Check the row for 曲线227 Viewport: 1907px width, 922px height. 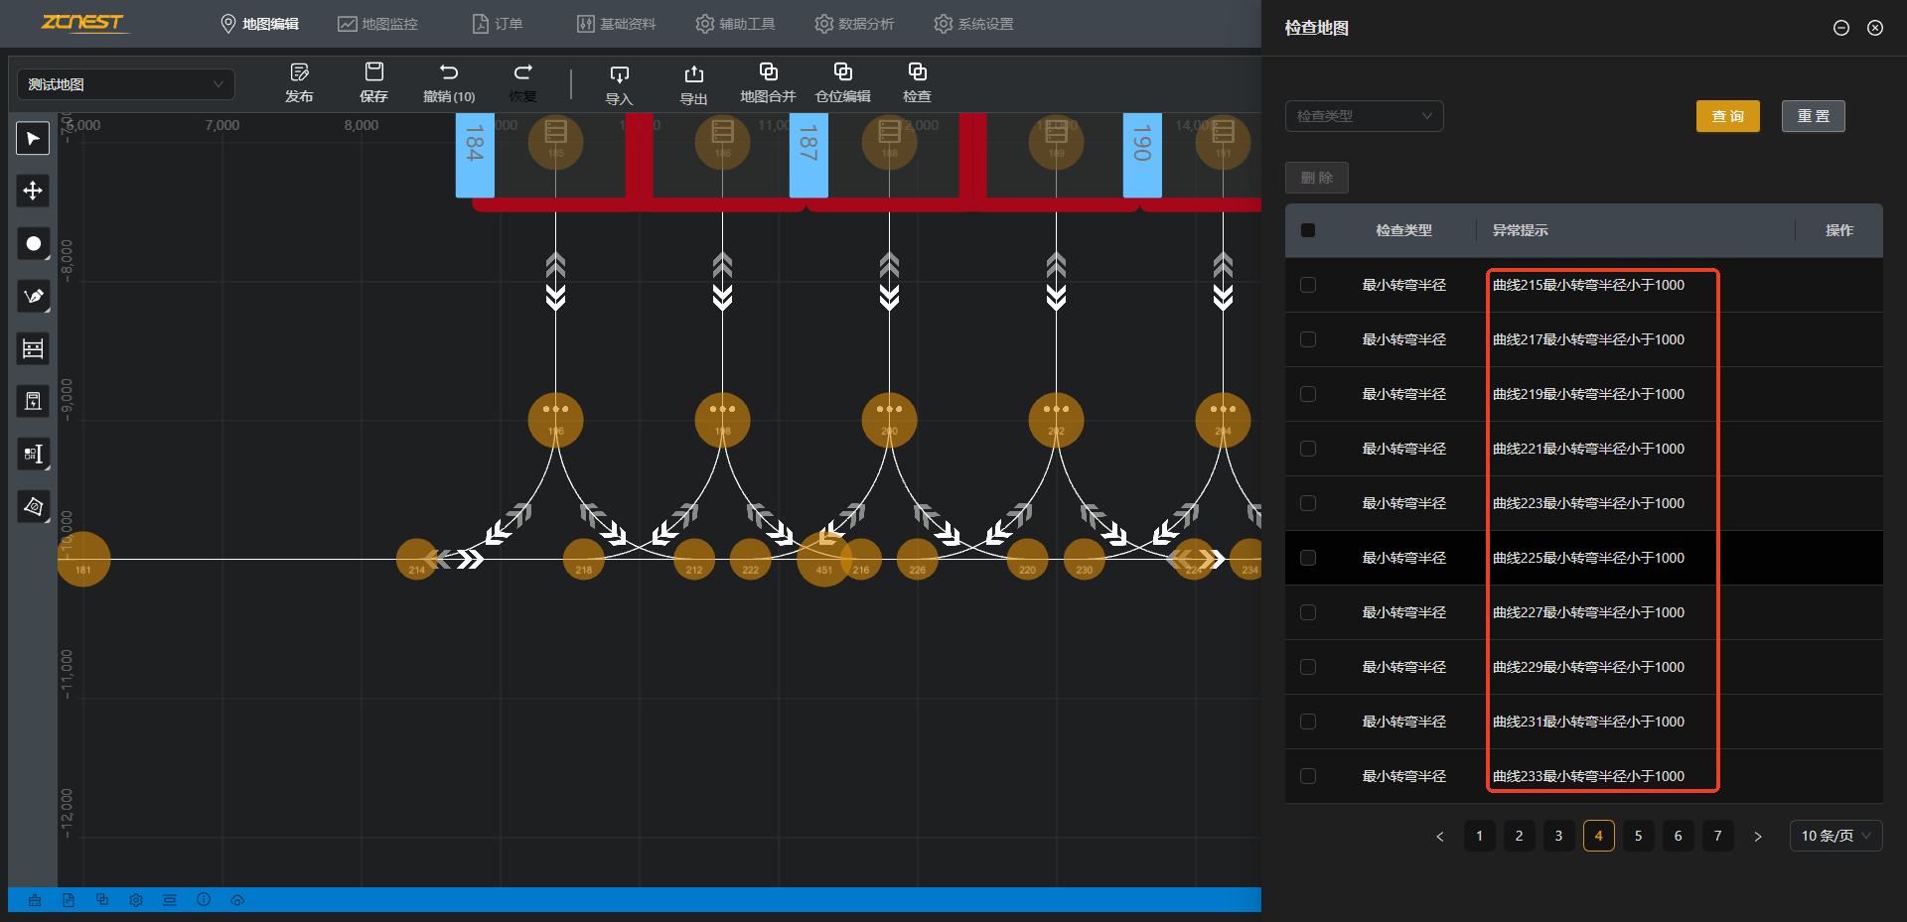pos(1308,612)
